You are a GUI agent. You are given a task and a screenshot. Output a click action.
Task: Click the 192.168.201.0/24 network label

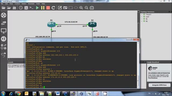point(43,37)
